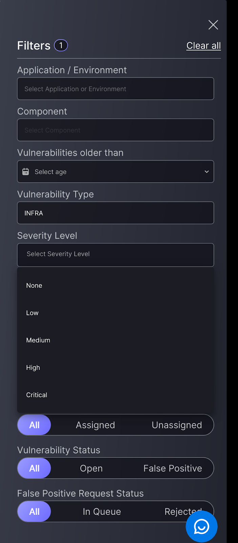Clear all active filters
The width and height of the screenshot is (238, 543).
(203, 45)
